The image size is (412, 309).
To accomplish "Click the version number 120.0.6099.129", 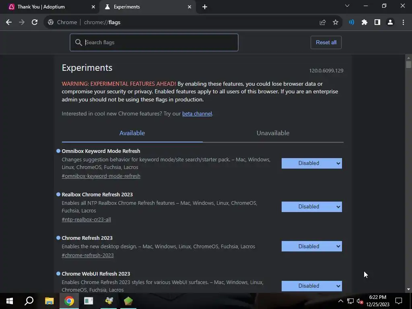I will pos(326,70).
